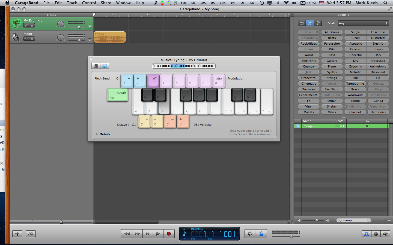The image size is (393, 245).
Task: Open the Track menu
Action: click(72, 3)
